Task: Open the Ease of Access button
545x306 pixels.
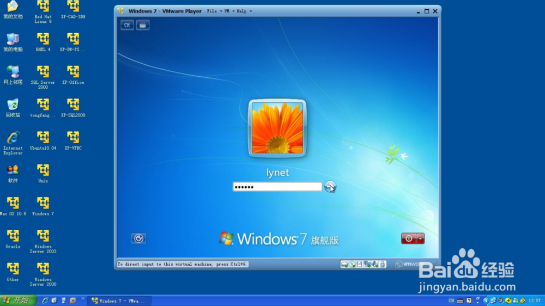Action: pyautogui.click(x=138, y=238)
